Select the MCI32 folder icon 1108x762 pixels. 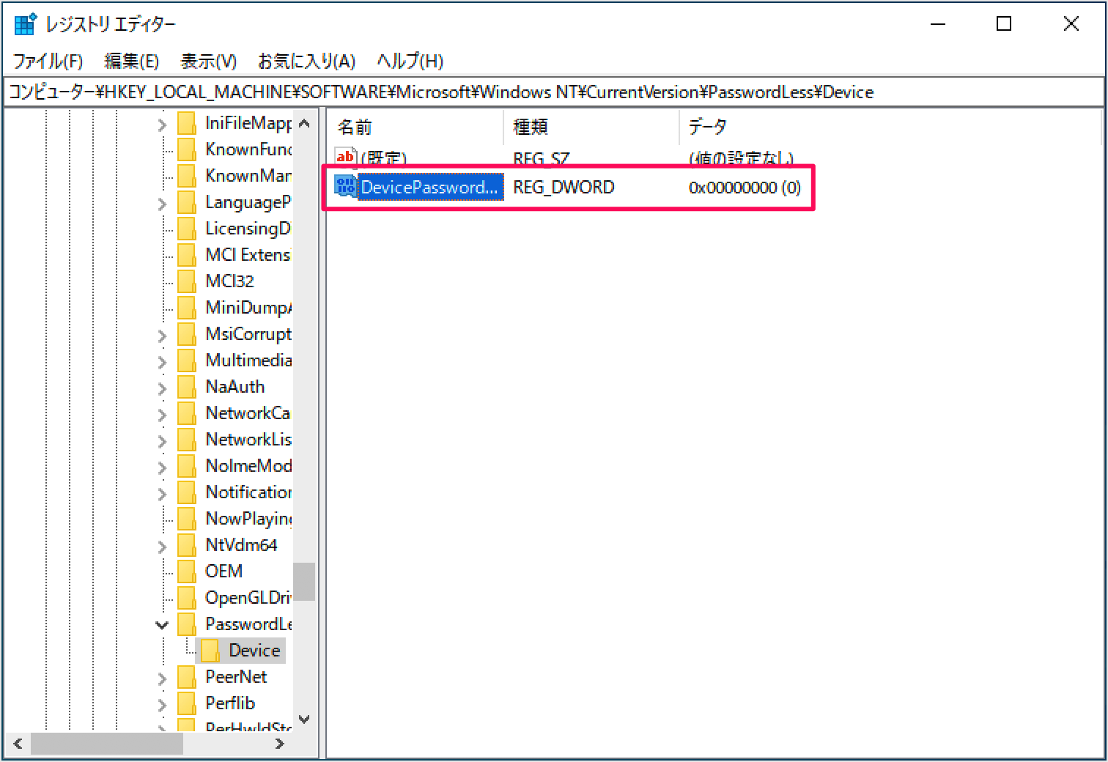coord(185,281)
